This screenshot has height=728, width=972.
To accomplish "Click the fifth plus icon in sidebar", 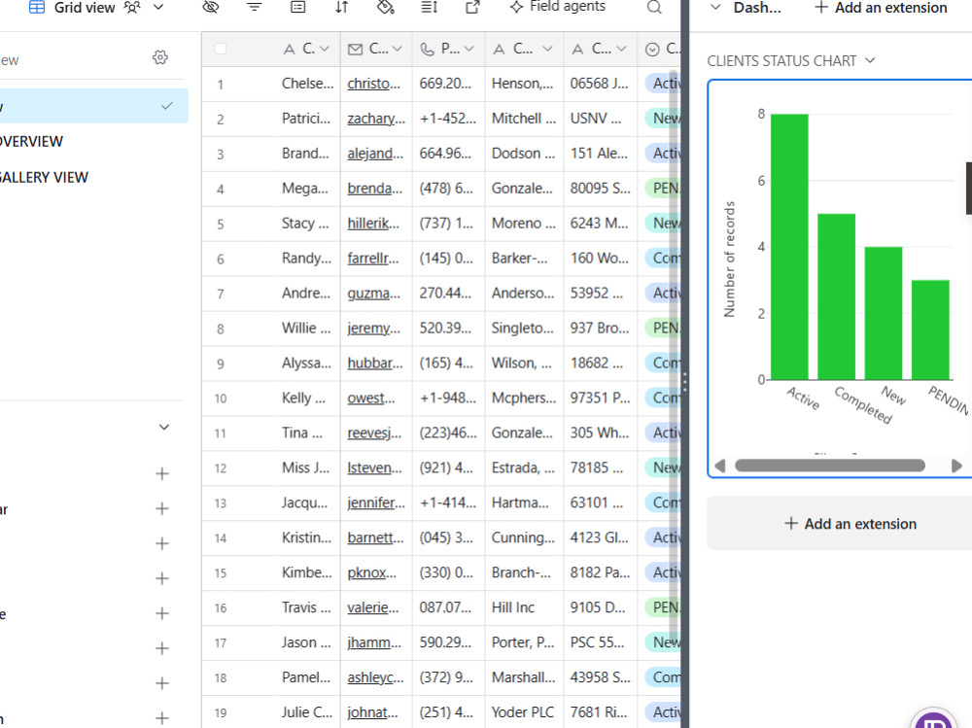I will pos(161,613).
